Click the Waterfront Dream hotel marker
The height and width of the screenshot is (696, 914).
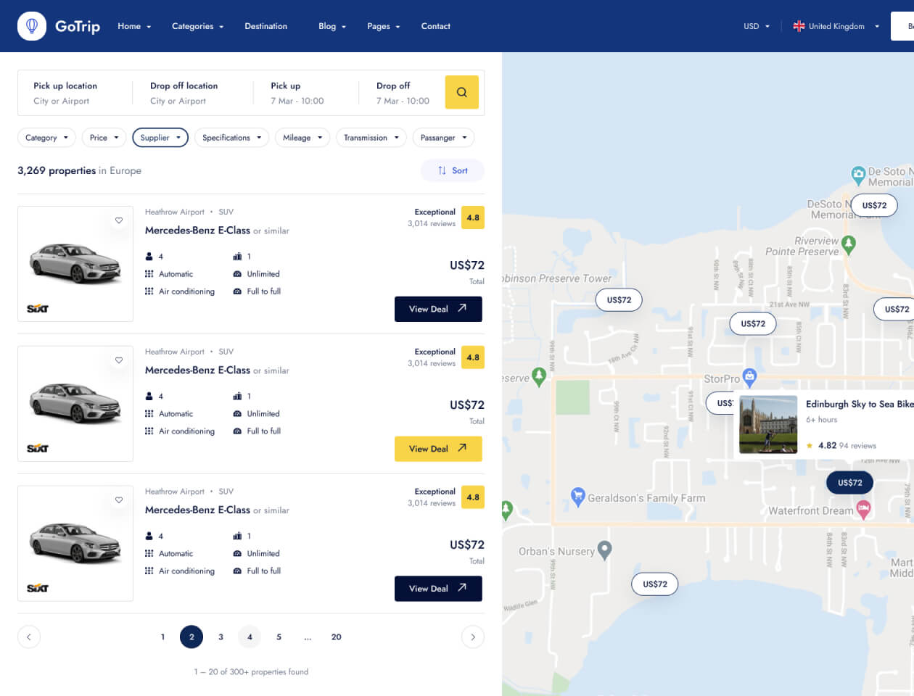(x=863, y=510)
